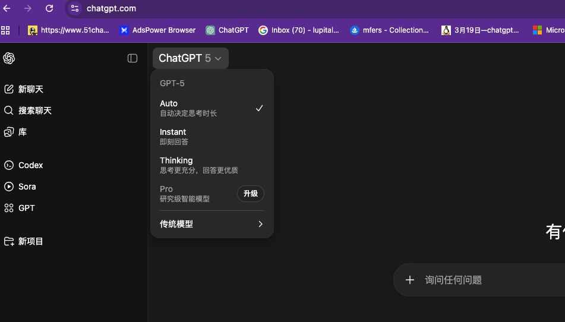This screenshot has width=565, height=322.
Task: Click the Sora play icon
Action: pyautogui.click(x=9, y=187)
